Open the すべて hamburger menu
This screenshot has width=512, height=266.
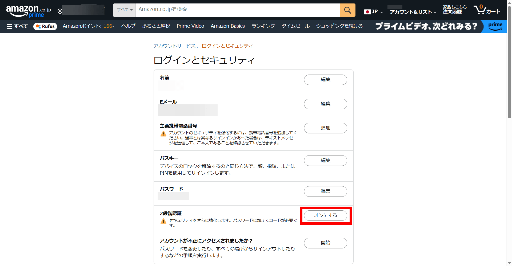tap(17, 26)
